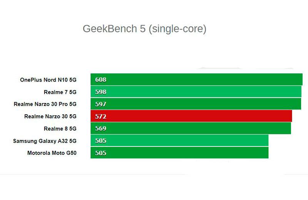Select the Motorola Moto G50 bar
Image resolution: width=308 pixels, height=200 pixels.
[179, 153]
